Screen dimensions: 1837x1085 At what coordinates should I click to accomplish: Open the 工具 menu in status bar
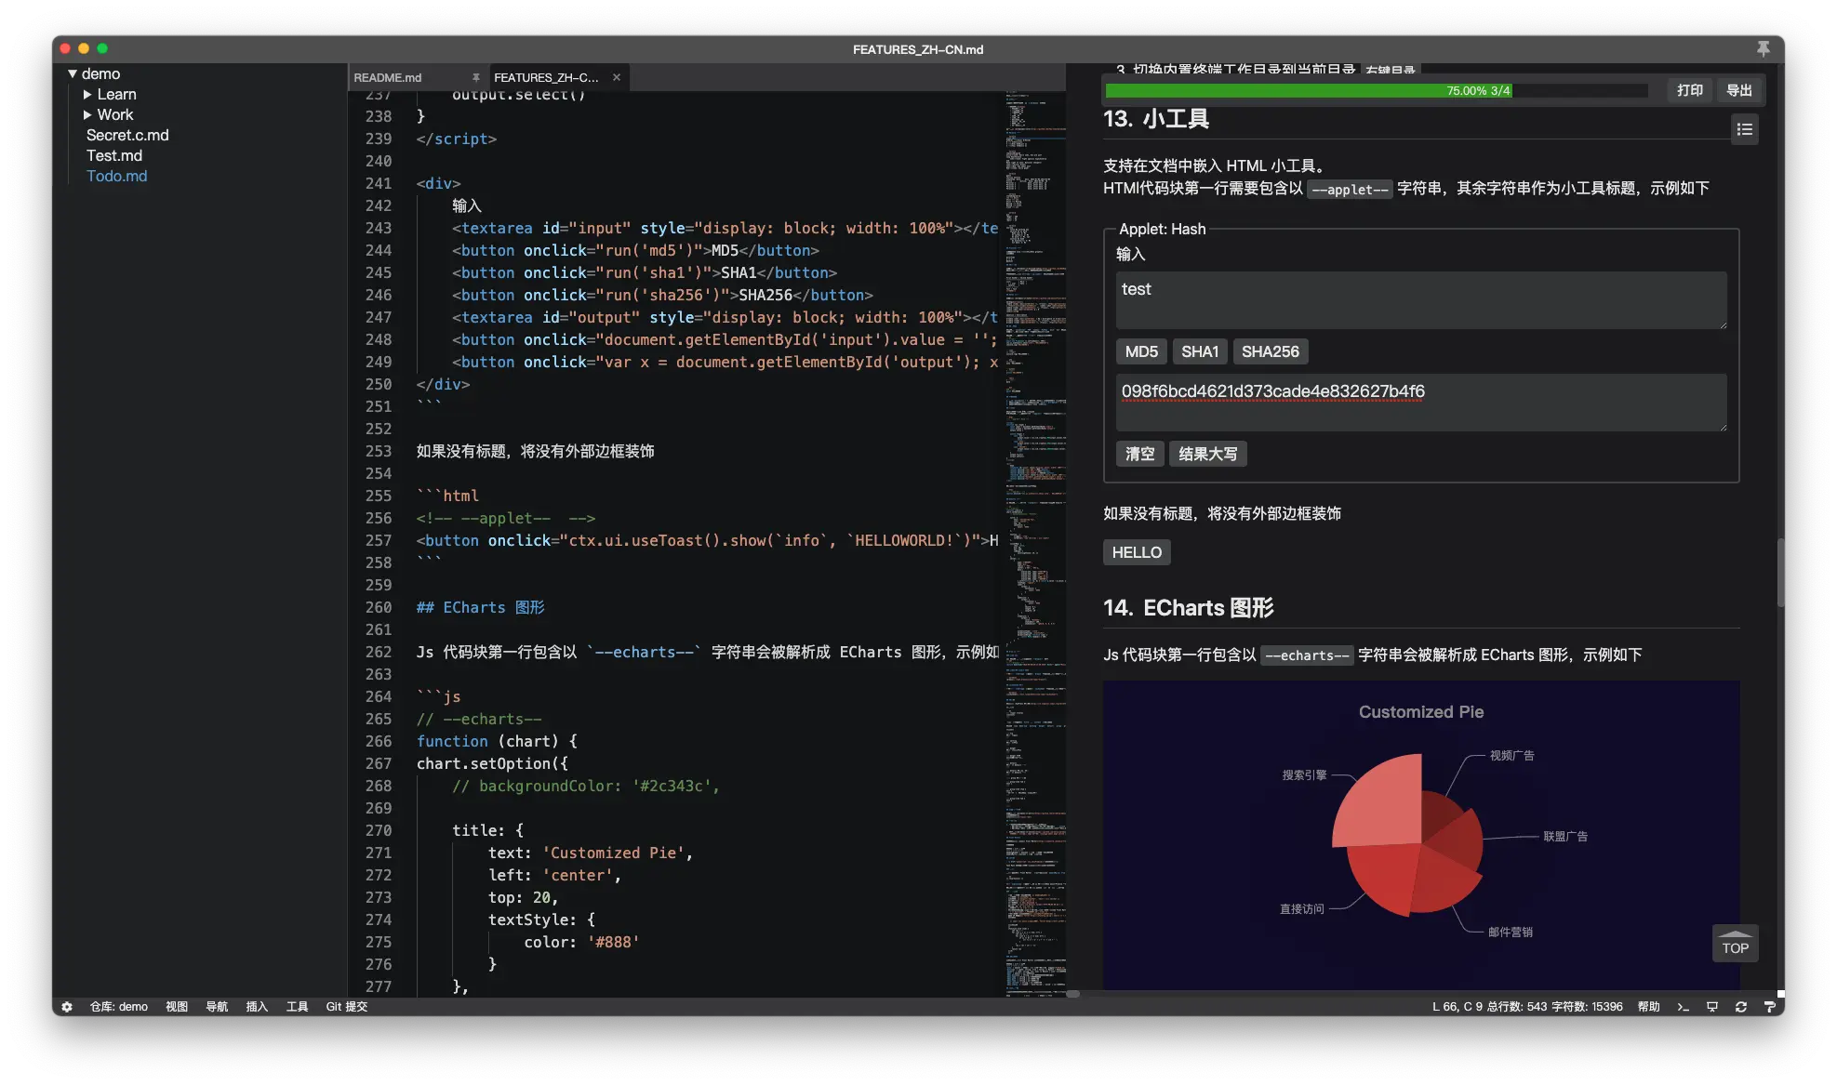(x=297, y=1006)
